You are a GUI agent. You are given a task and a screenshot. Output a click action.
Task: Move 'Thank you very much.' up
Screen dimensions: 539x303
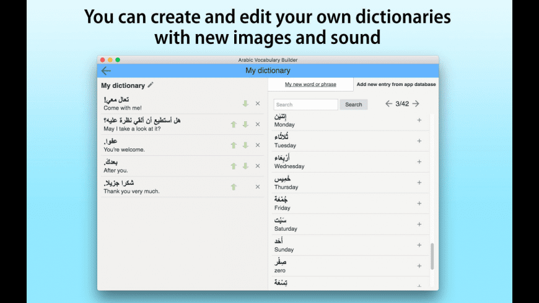click(x=234, y=187)
